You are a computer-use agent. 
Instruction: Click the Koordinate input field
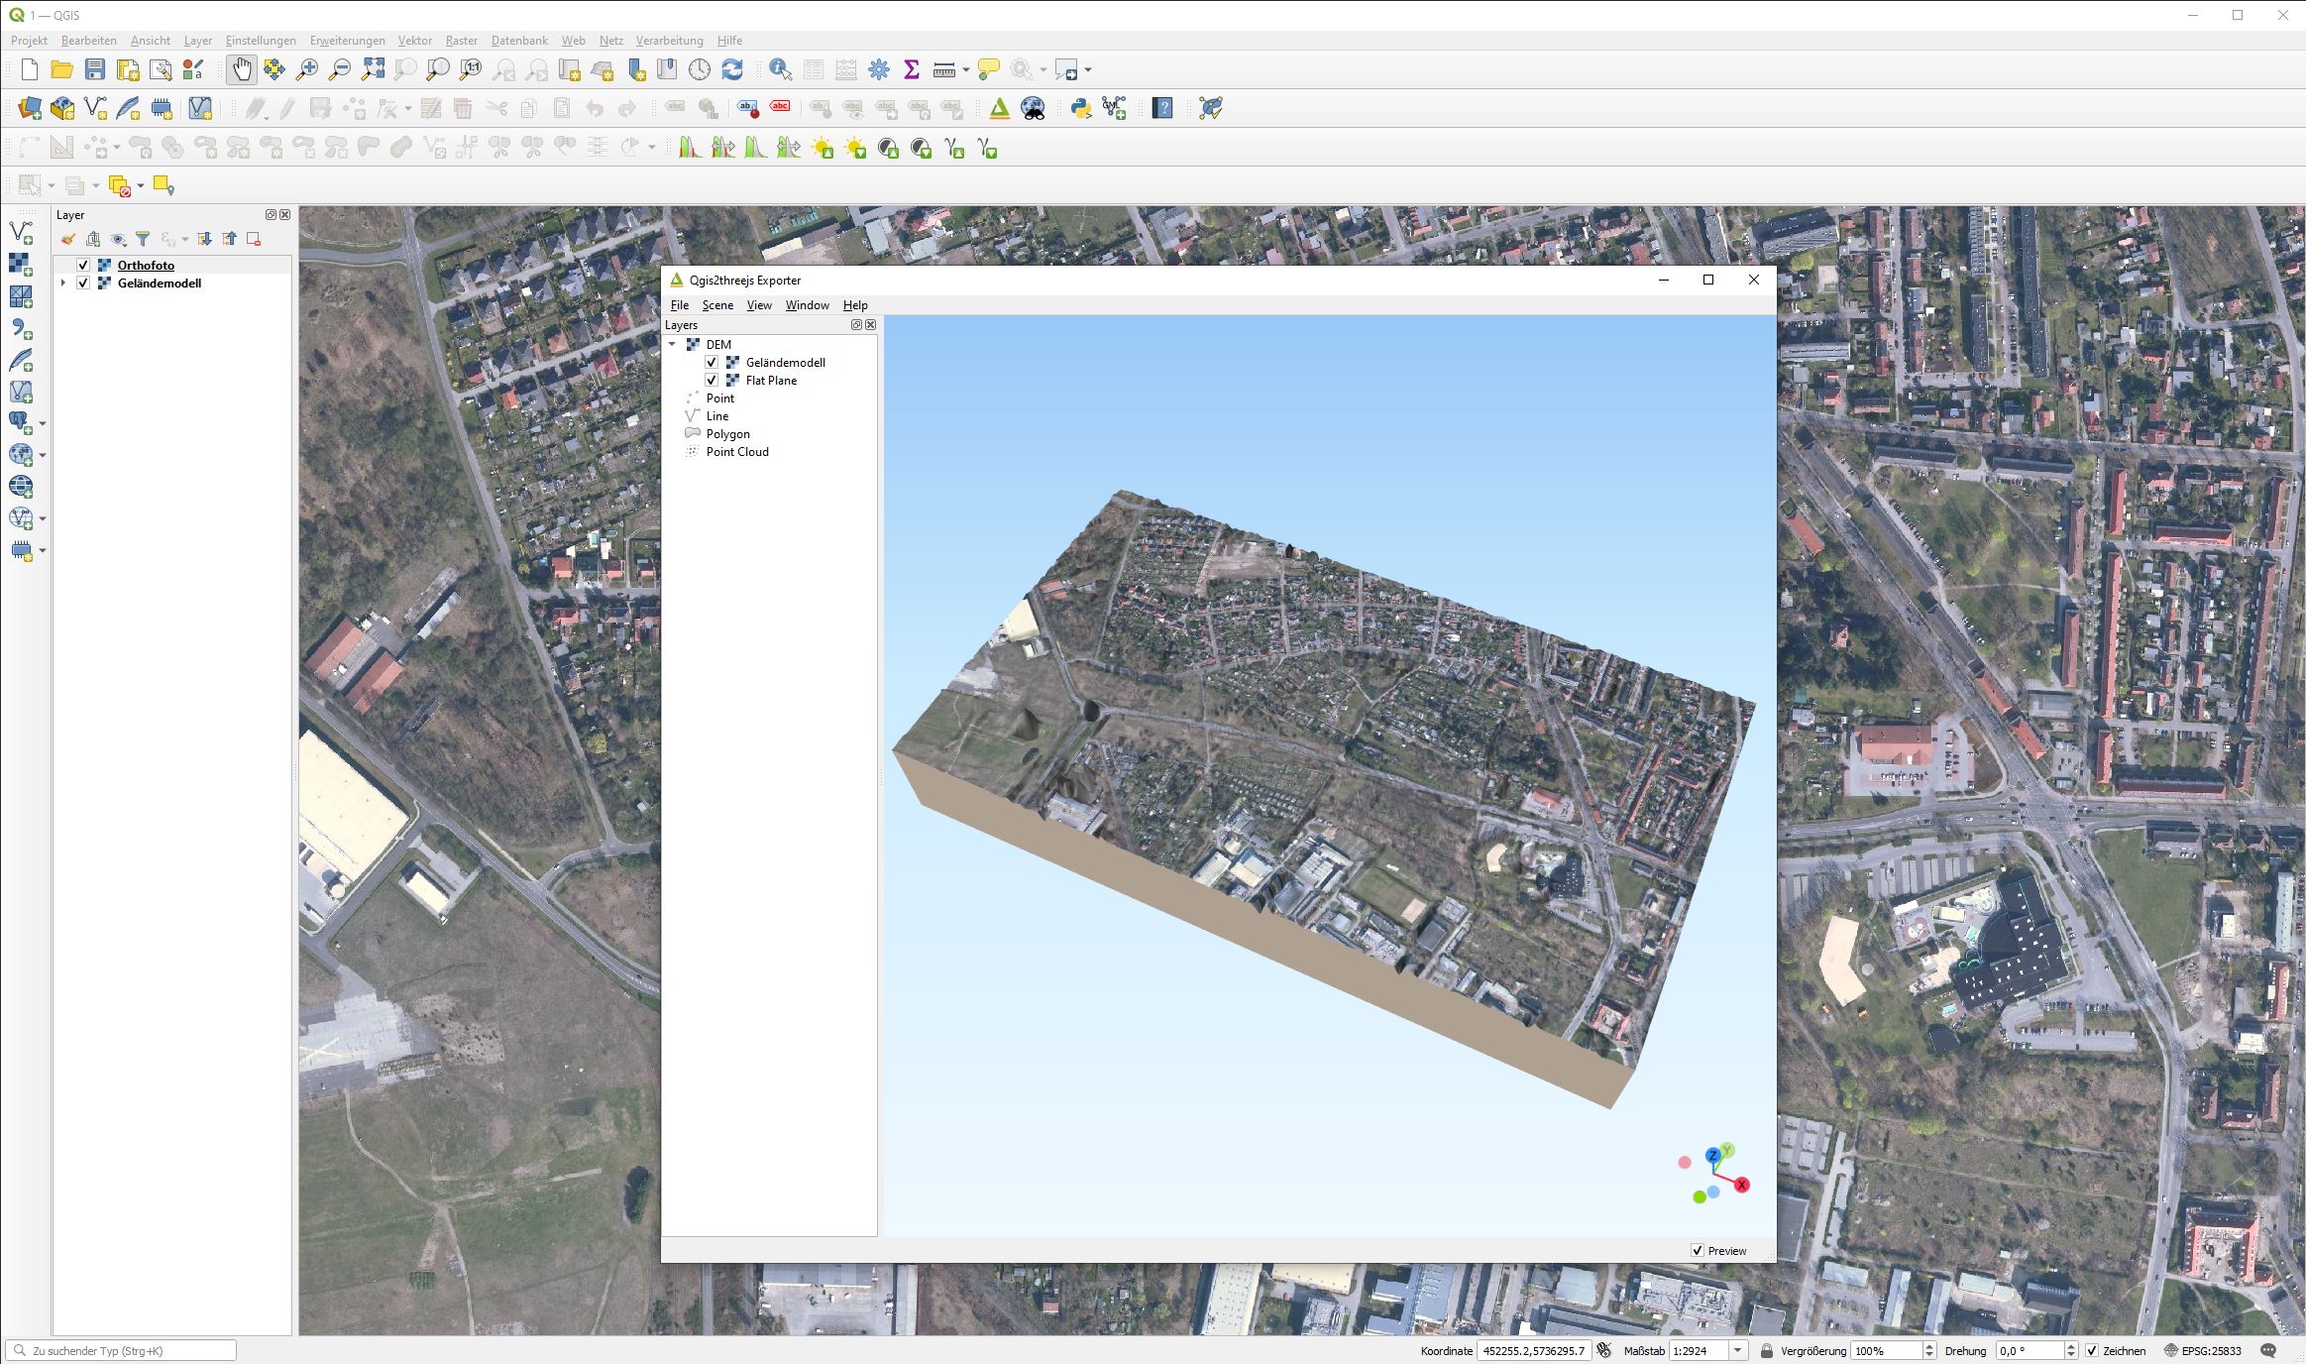[x=1533, y=1351]
